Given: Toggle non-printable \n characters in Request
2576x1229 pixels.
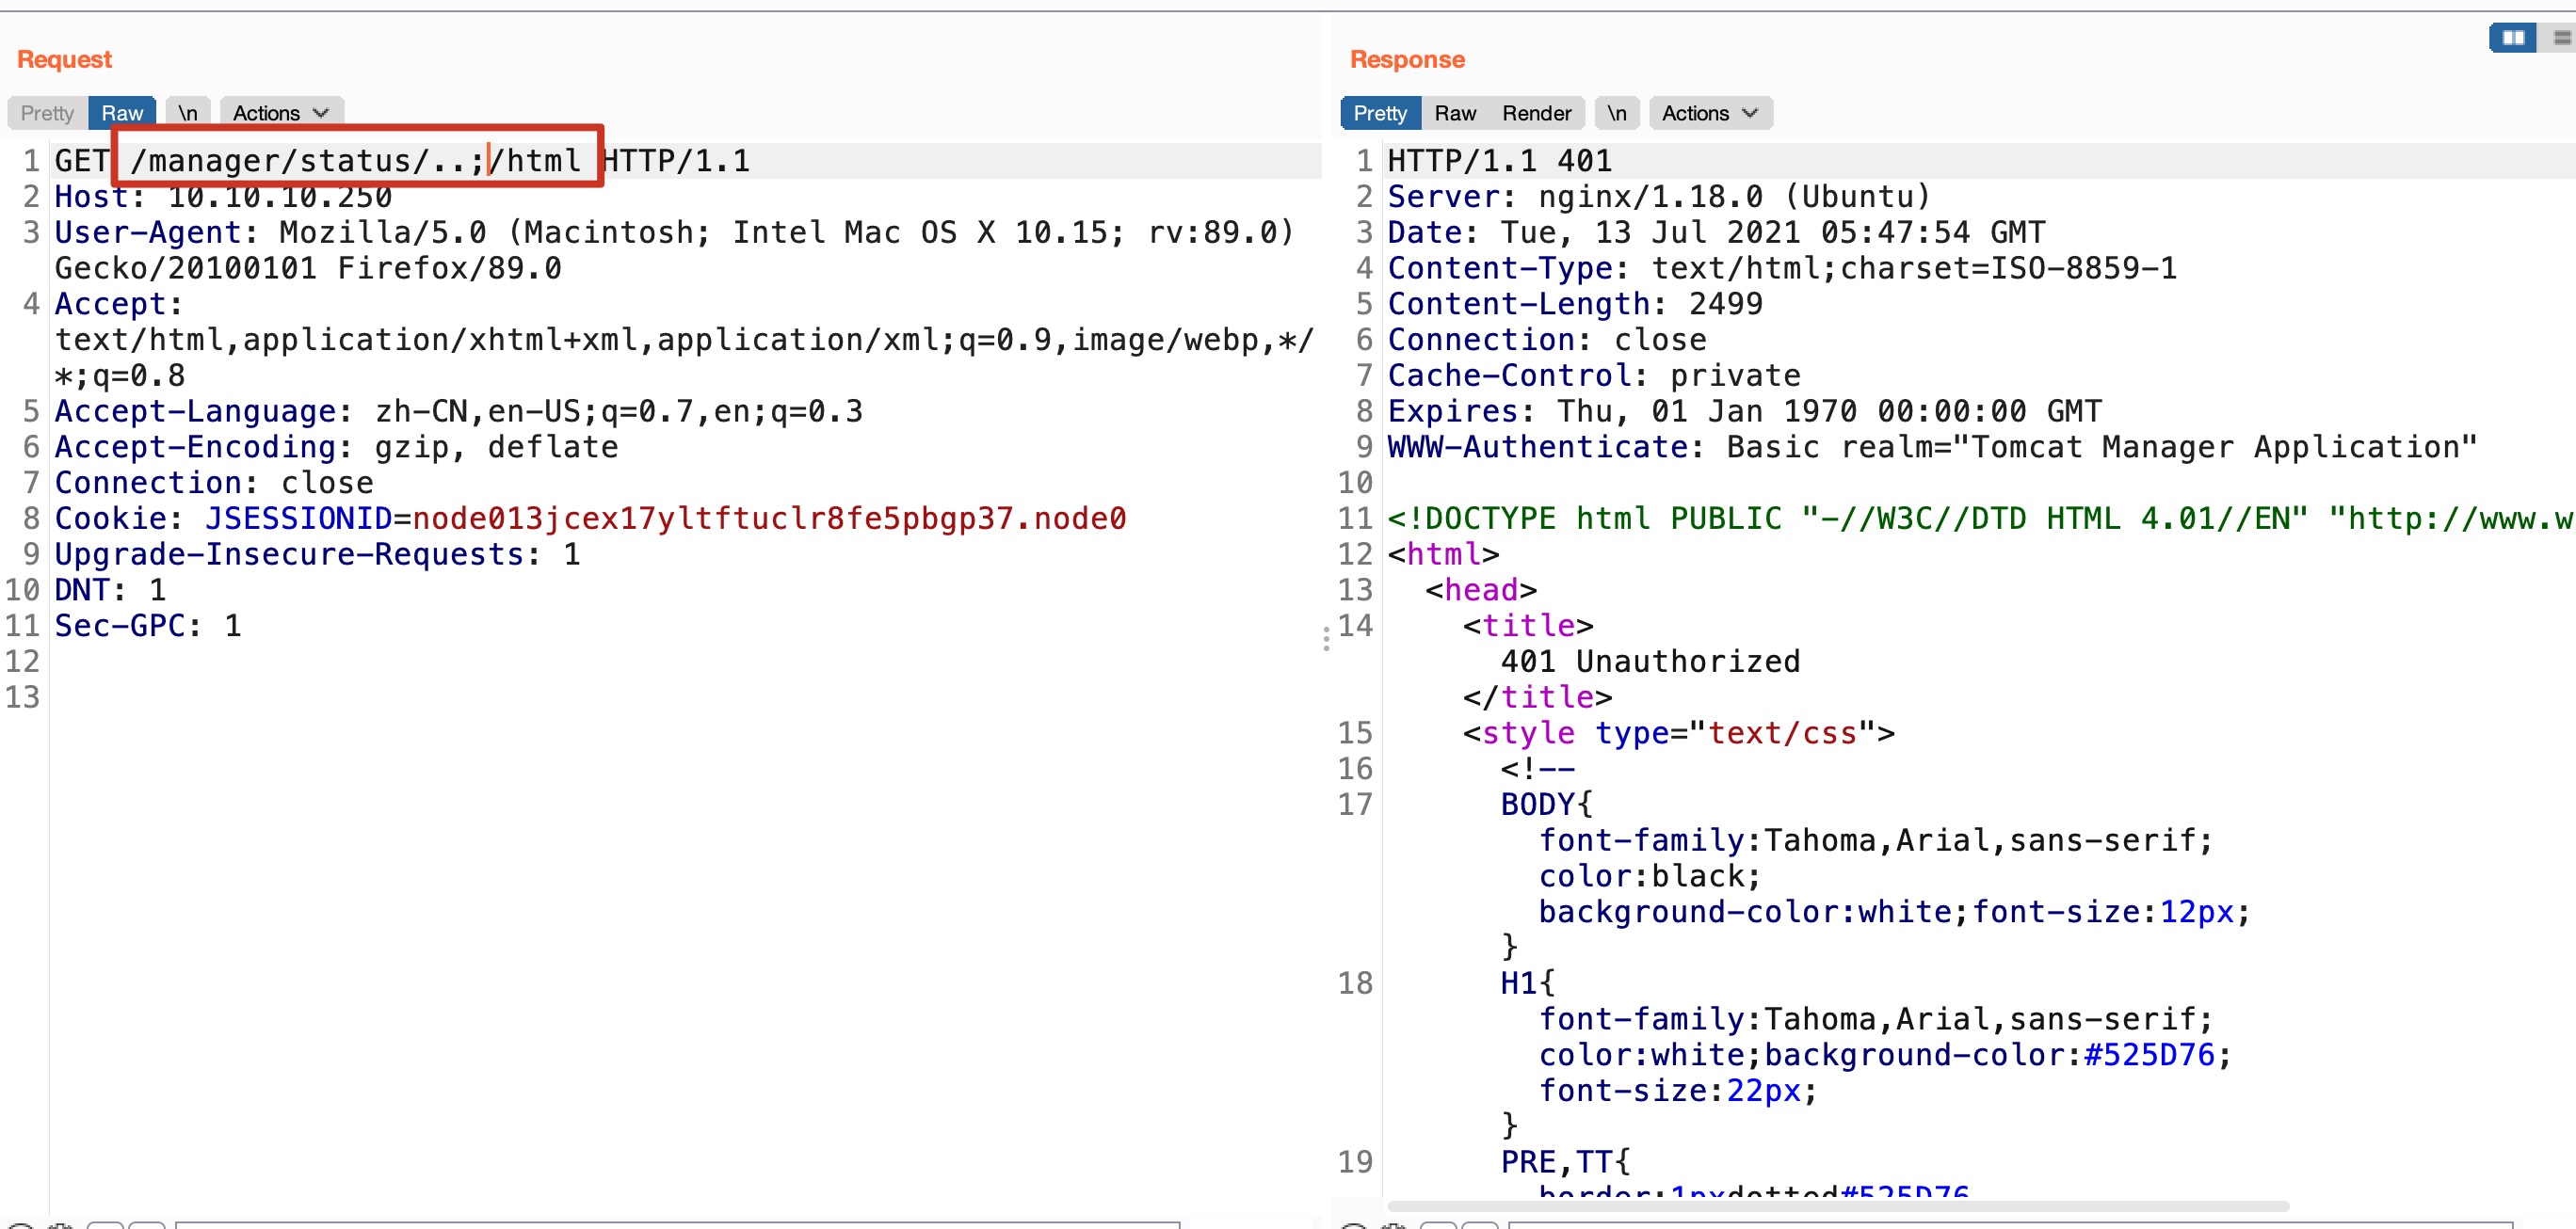Looking at the screenshot, I should point(187,113).
